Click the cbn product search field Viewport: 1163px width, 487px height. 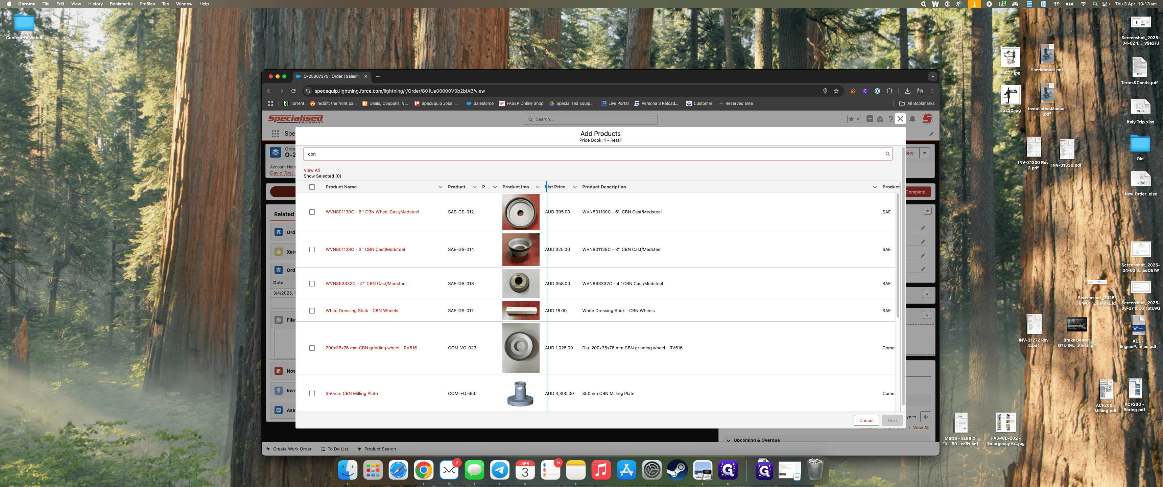click(598, 154)
